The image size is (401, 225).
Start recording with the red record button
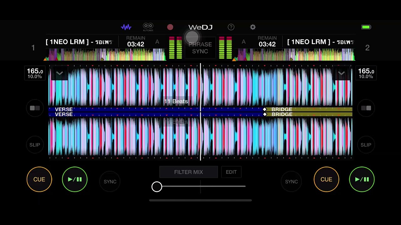point(170,27)
